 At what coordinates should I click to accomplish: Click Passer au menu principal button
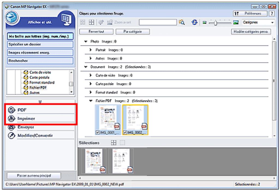pyautogui.click(x=34, y=176)
